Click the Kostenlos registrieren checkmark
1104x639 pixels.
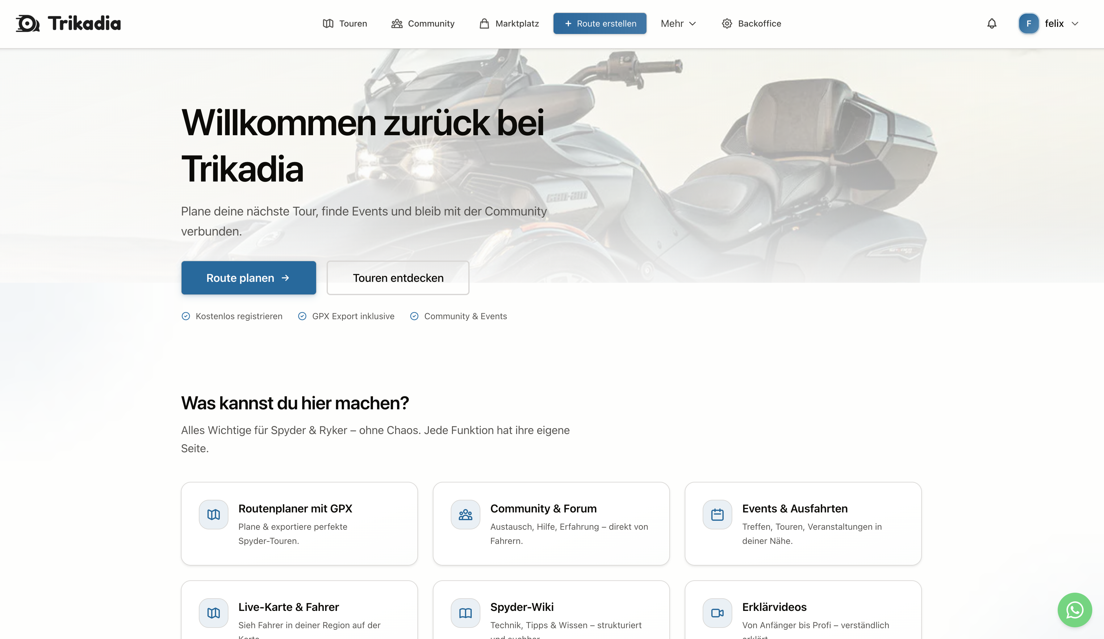tap(186, 316)
